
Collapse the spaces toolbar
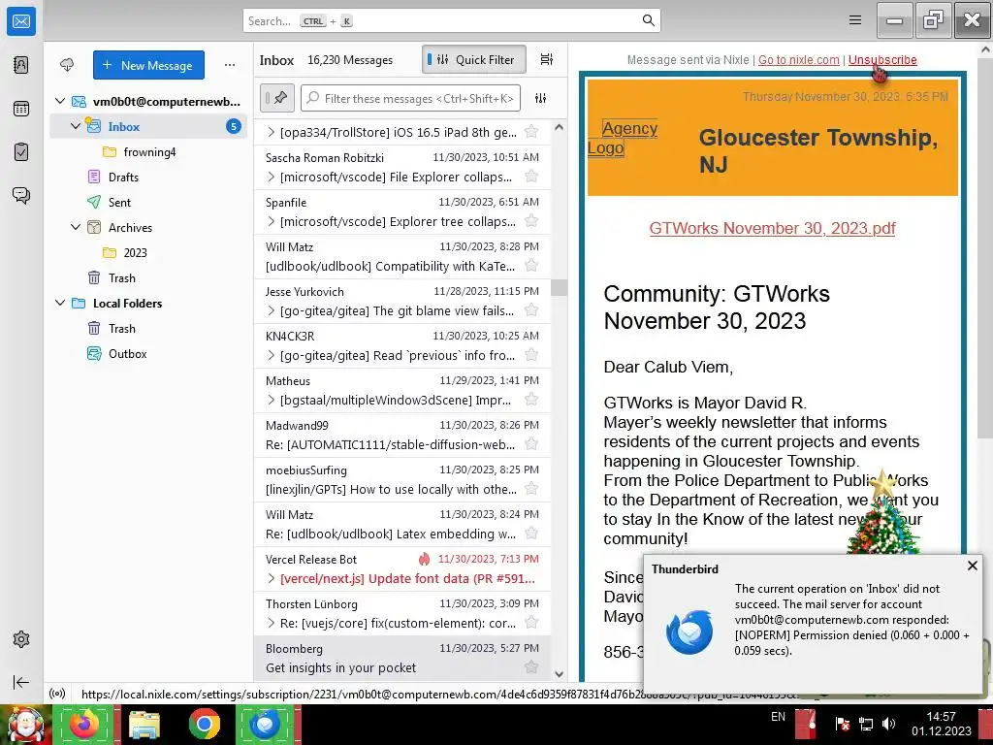pos(21,682)
